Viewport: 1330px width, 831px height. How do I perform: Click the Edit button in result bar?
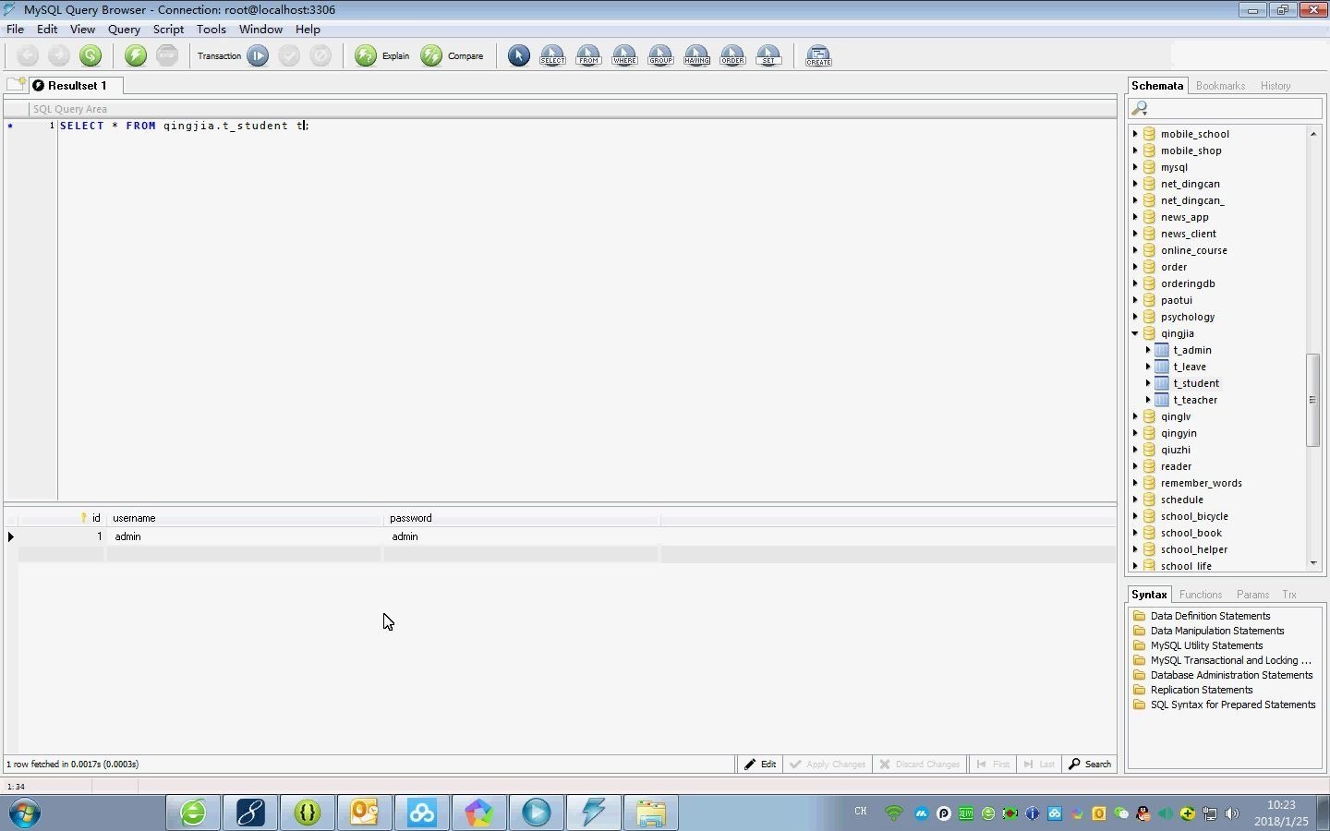(760, 765)
